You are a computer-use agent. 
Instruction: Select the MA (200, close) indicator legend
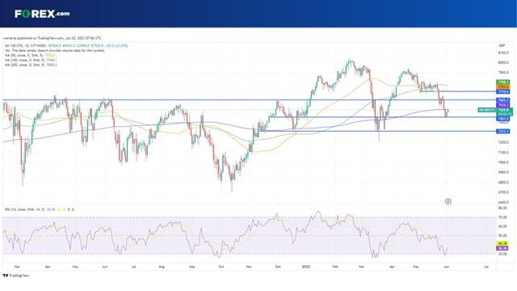31,65
